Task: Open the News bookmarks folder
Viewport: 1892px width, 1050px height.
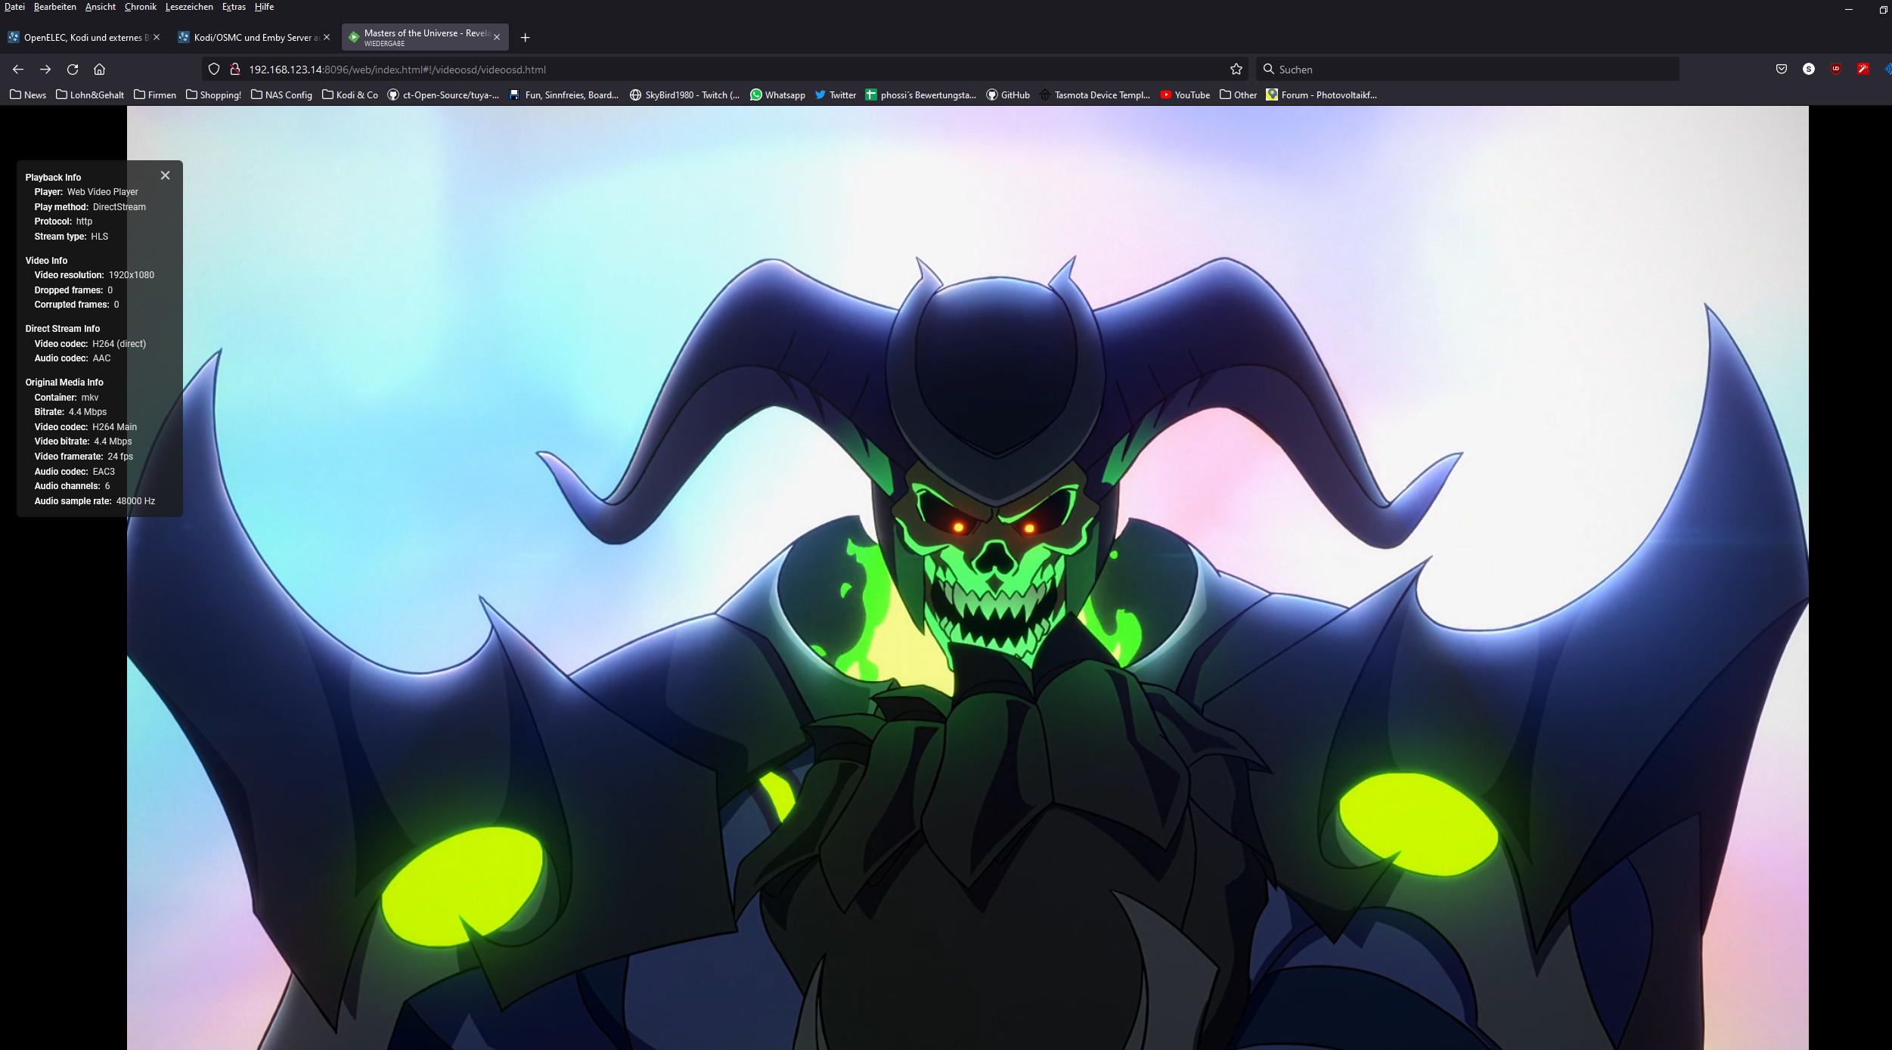Action: point(28,95)
